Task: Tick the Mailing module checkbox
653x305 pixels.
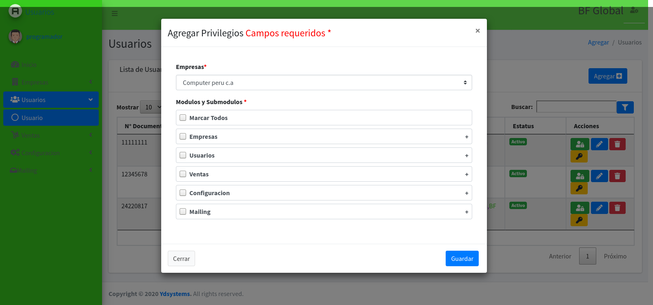Action: 183,211
